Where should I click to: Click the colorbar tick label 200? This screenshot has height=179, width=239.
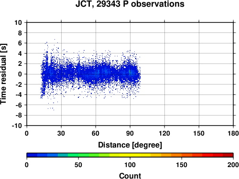coord(233,165)
